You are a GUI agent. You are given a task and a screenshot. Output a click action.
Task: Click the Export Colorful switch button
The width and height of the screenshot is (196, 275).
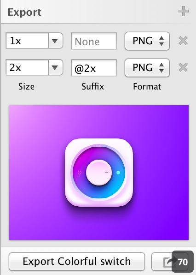click(77, 262)
